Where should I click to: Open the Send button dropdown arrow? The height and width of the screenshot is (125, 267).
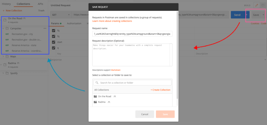pos(247,15)
